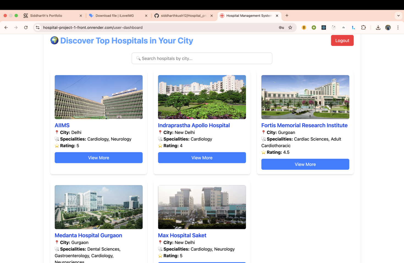This screenshot has width=404, height=263.
Task: Click the star icon beside Fortis rating
Action: point(264,152)
